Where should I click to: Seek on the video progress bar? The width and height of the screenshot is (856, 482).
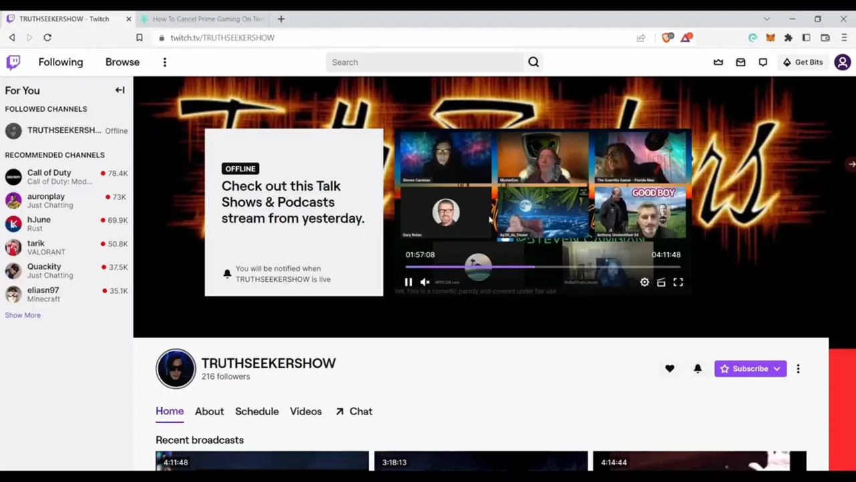[542, 267]
